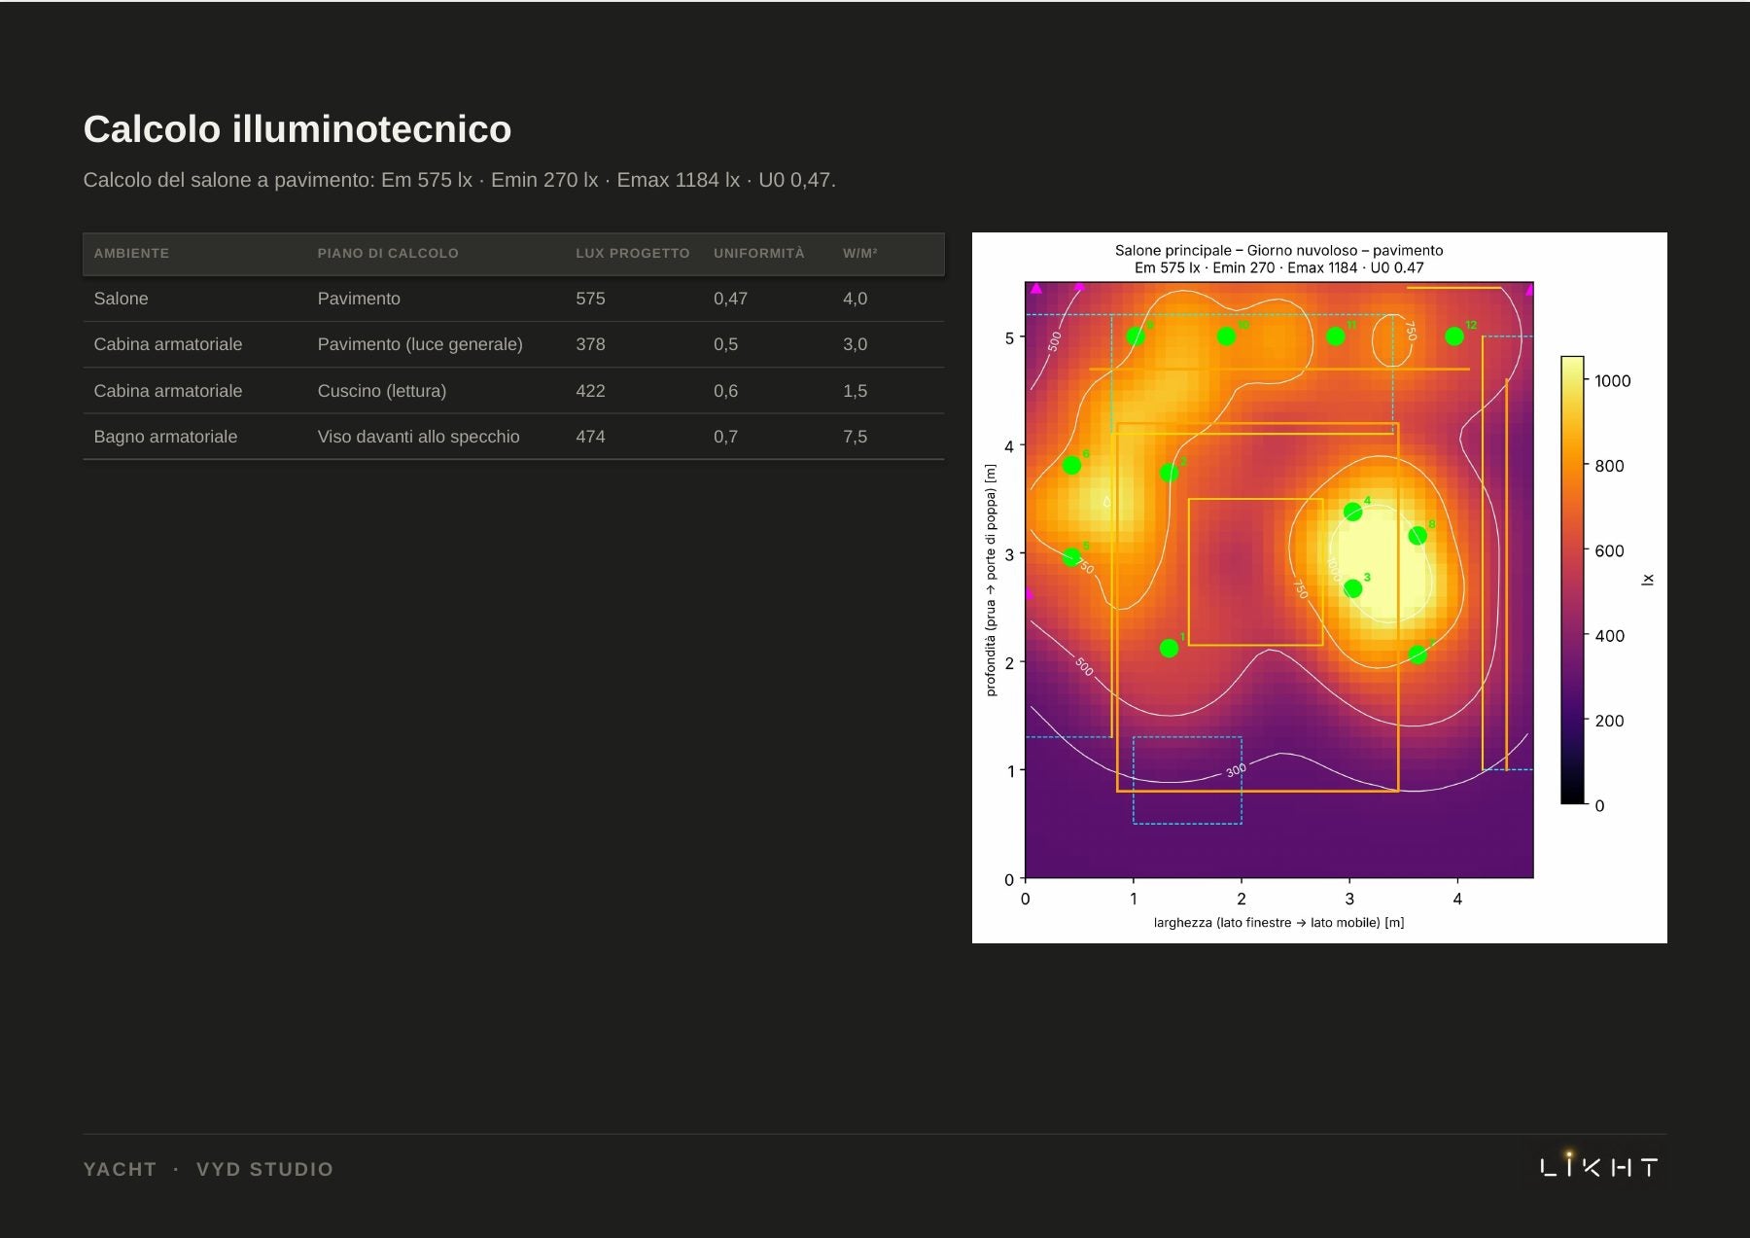Select the 'Viso davanti allo specchio' cell
Image resolution: width=1750 pixels, height=1238 pixels.
click(418, 437)
